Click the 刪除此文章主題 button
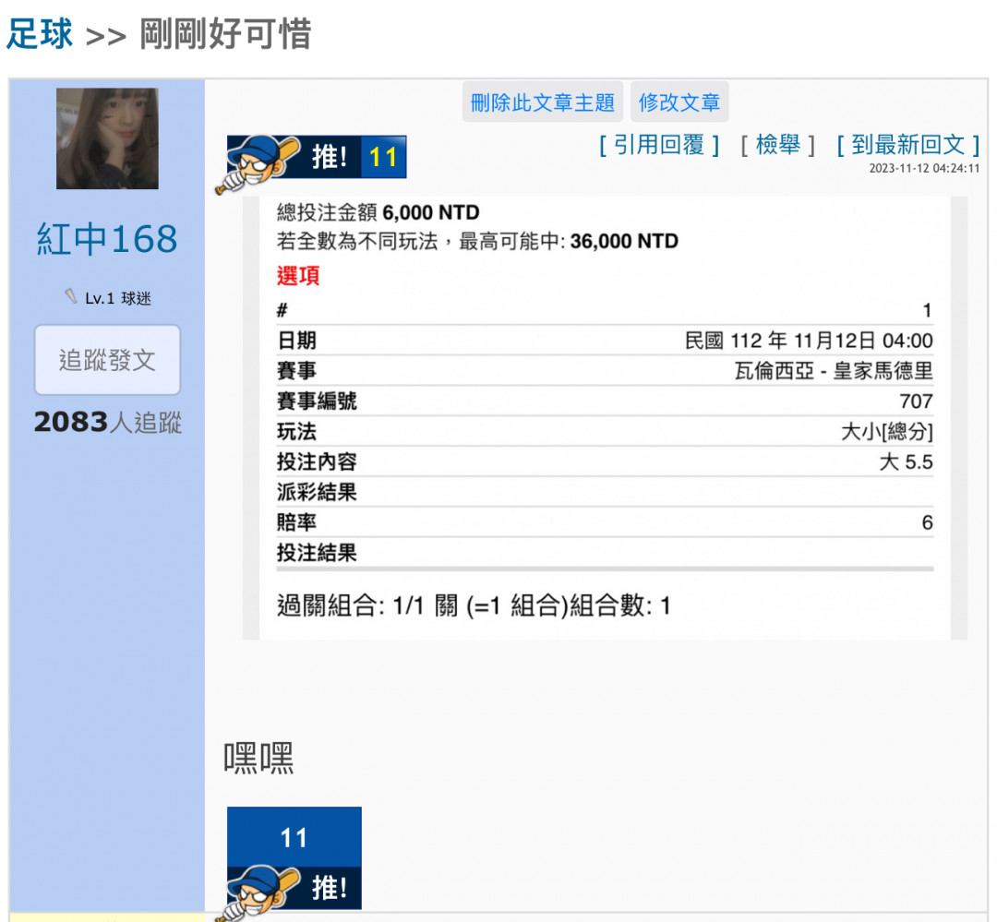 pos(543,102)
